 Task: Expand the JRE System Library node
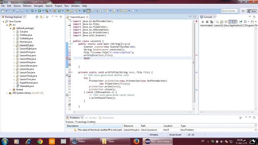[x=7, y=93]
